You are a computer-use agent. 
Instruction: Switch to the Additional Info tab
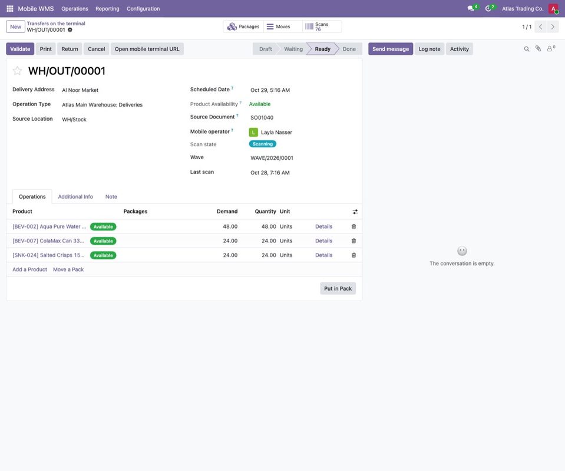pyautogui.click(x=75, y=196)
